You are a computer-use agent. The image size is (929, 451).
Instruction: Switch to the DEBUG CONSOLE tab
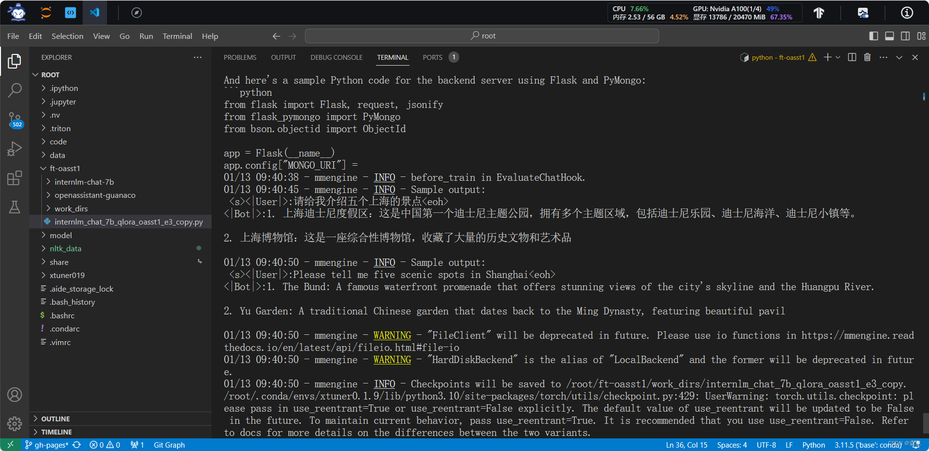click(x=337, y=57)
